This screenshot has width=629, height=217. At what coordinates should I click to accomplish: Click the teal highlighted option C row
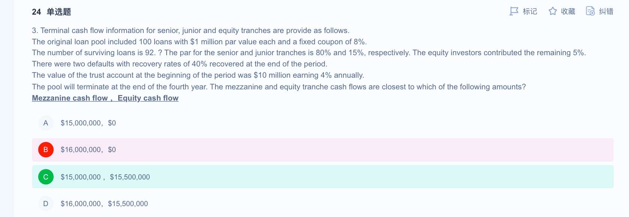(323, 177)
